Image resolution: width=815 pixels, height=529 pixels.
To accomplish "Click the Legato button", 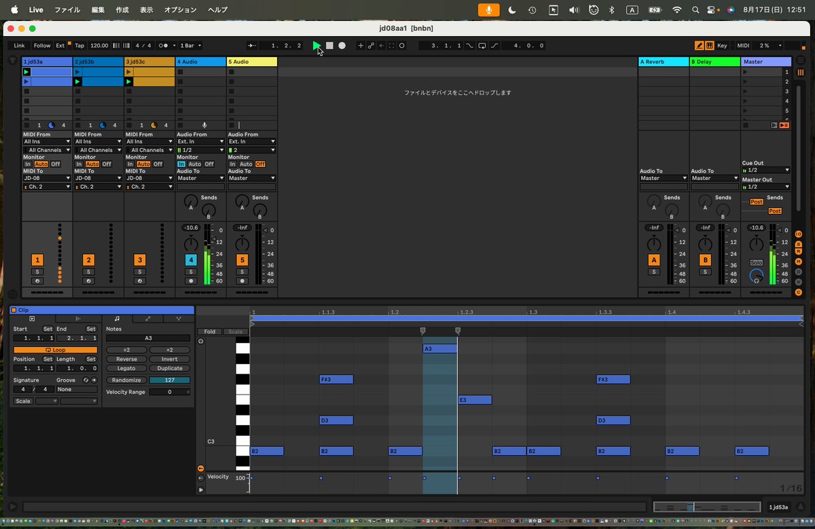I will (x=126, y=368).
